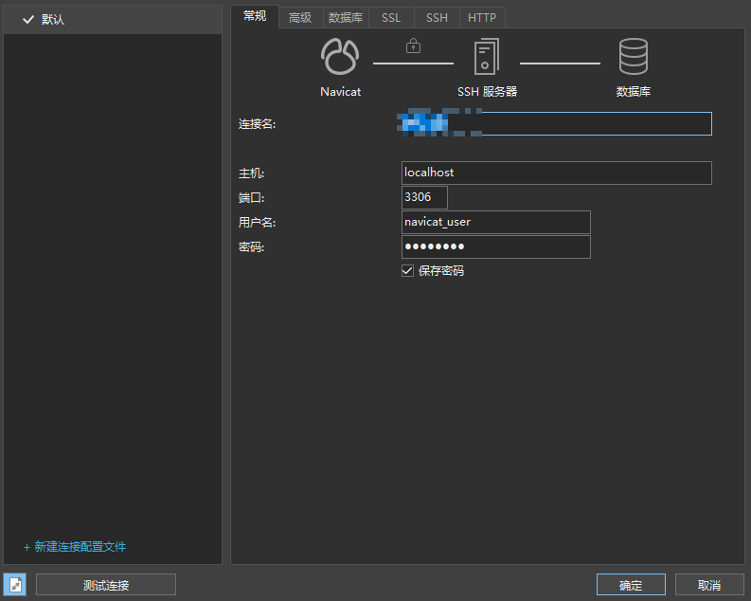Image resolution: width=751 pixels, height=601 pixels.
Task: Click the 连接名: label
Action: pyautogui.click(x=258, y=124)
